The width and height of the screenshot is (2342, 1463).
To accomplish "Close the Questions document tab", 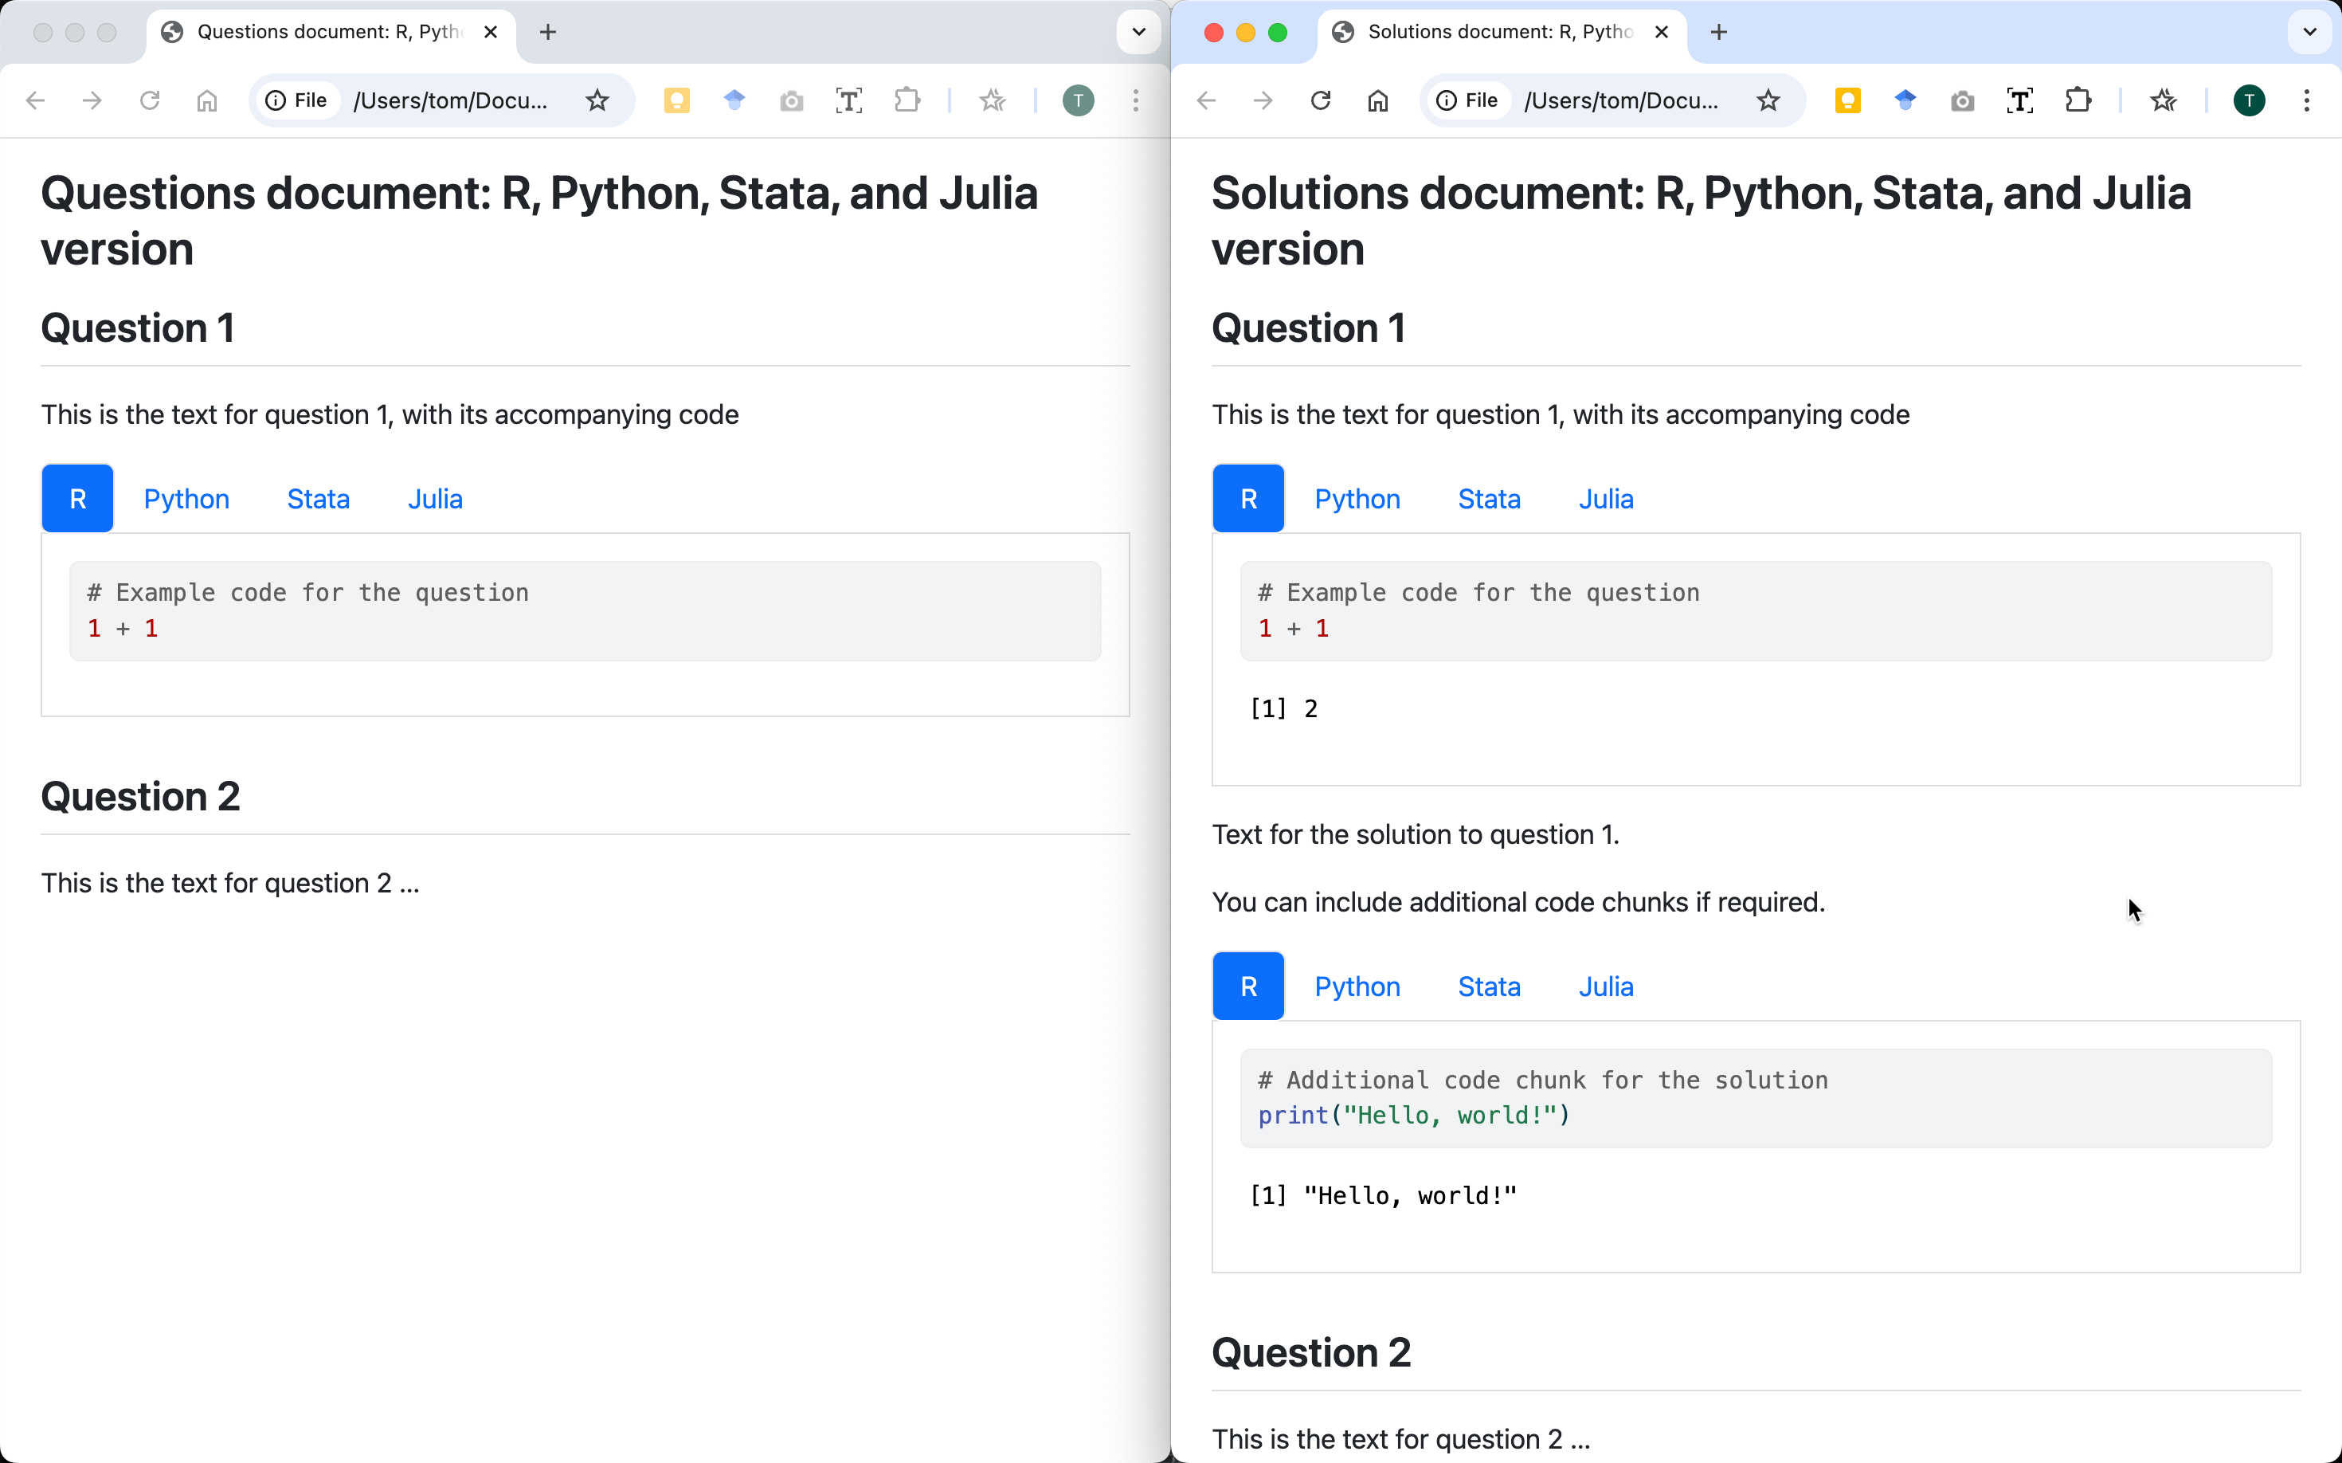I will (491, 32).
